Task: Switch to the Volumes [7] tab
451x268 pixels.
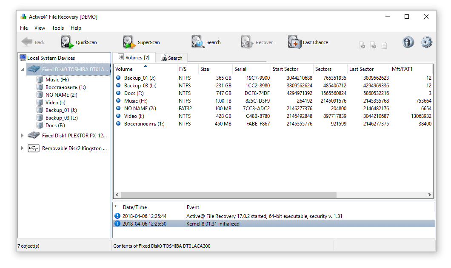Action: pos(134,58)
